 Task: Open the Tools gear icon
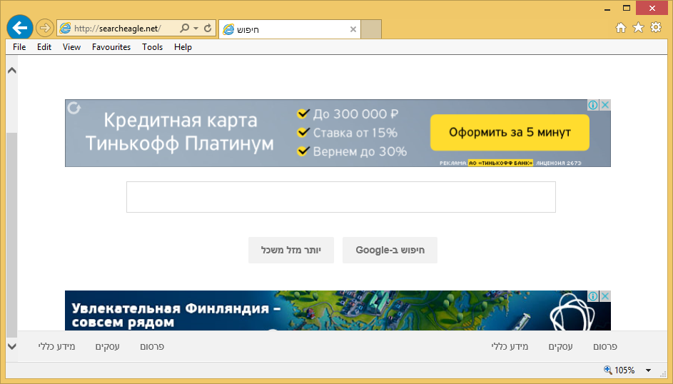655,28
